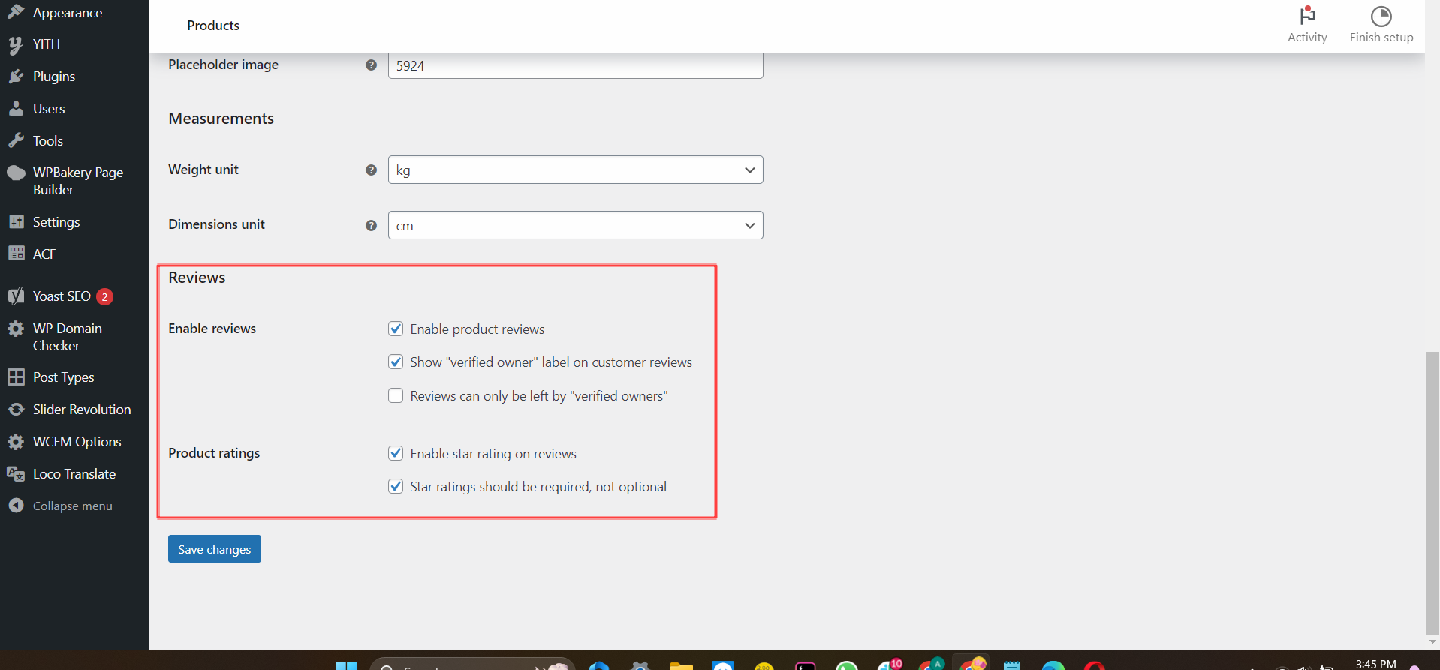Click the Product ratings label
This screenshot has width=1440, height=670.
coord(214,453)
